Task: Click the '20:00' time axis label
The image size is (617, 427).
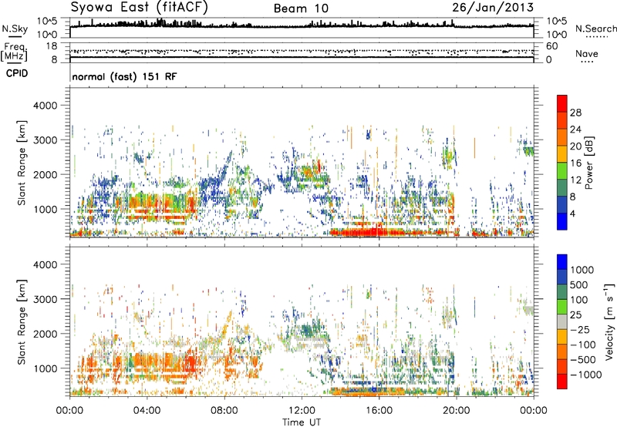Action: pyautogui.click(x=456, y=411)
